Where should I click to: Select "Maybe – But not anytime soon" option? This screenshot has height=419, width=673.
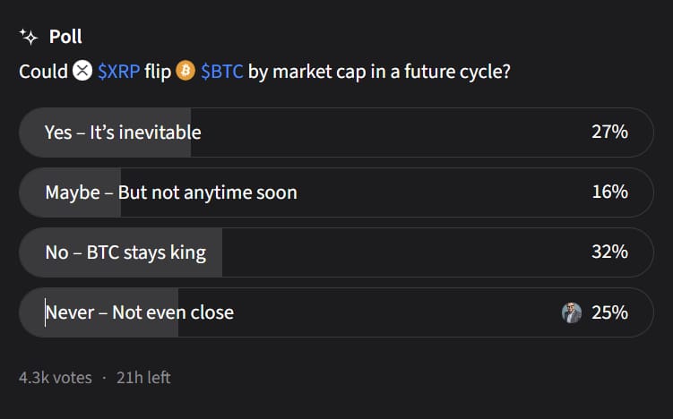171,192
